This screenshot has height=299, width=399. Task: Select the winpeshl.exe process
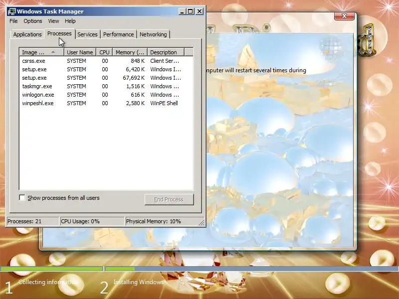(x=106, y=103)
